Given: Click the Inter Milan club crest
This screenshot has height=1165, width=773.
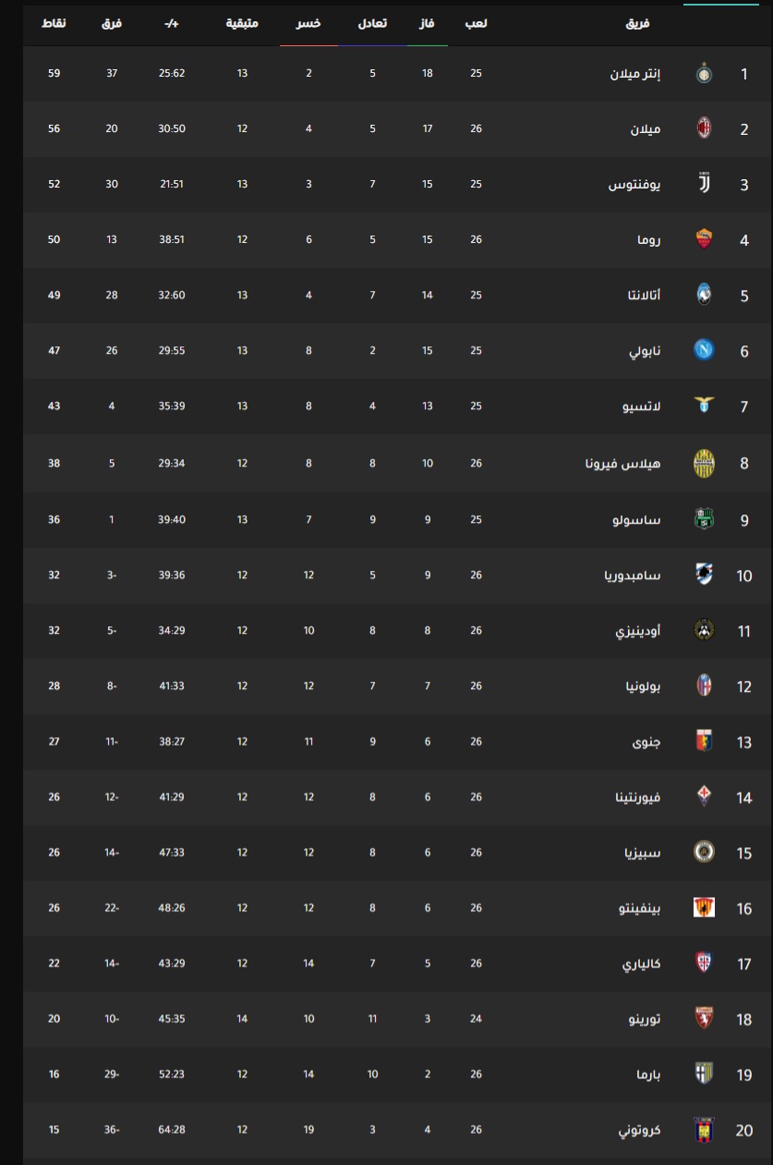Looking at the screenshot, I should pyautogui.click(x=704, y=73).
